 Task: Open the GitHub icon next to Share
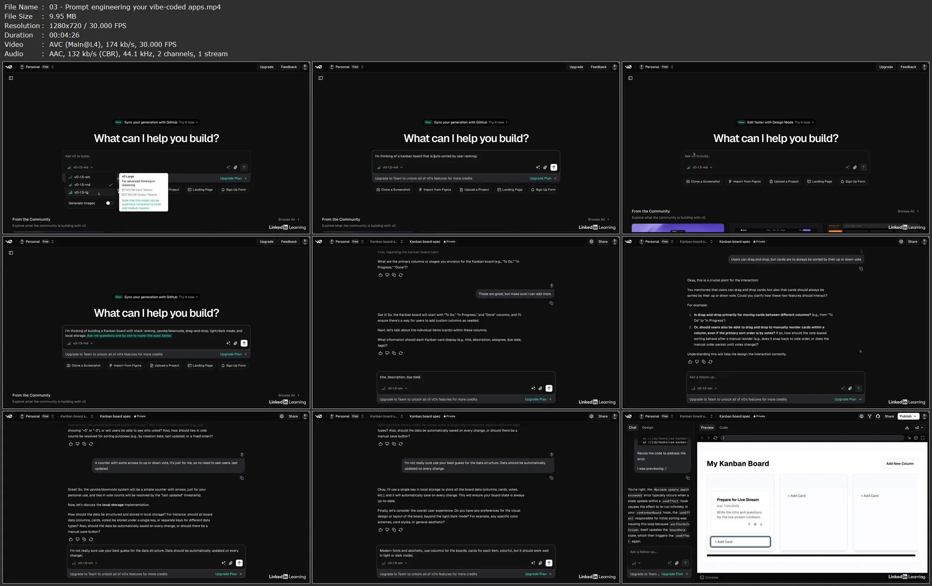pyautogui.click(x=878, y=416)
